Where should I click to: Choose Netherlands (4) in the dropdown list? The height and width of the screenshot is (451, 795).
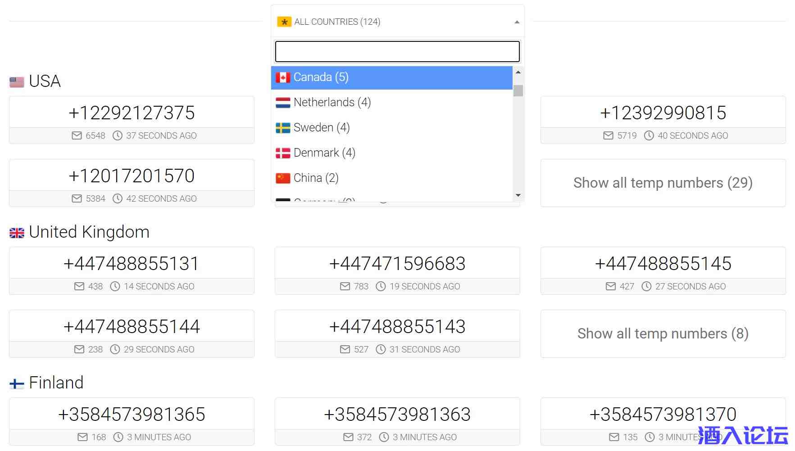pos(332,103)
